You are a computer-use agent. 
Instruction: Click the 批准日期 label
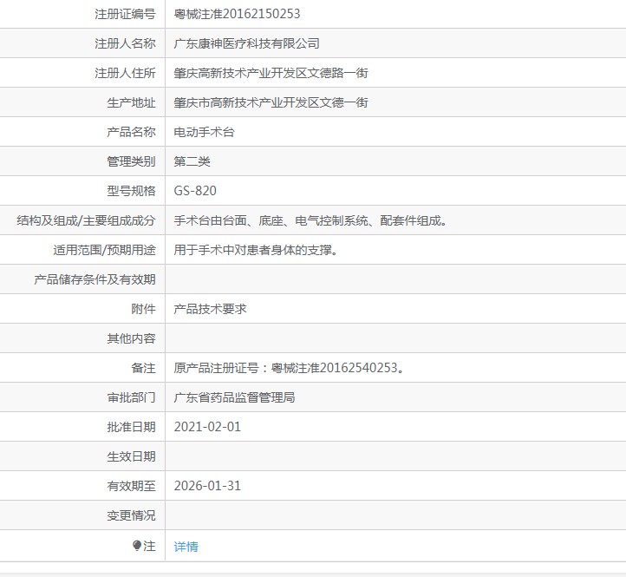(131, 427)
